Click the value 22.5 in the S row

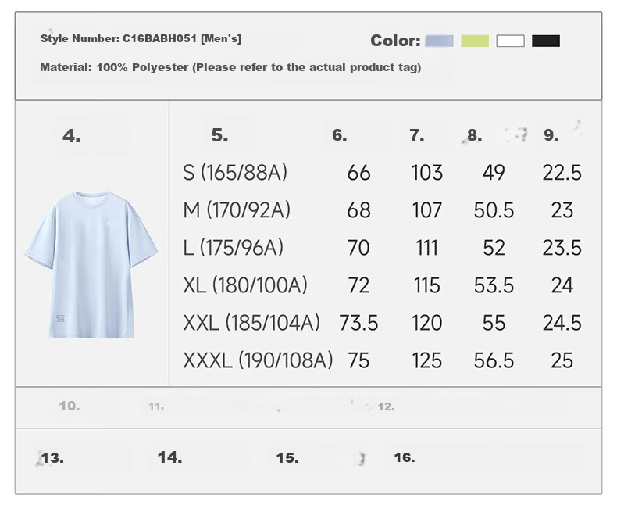pyautogui.click(x=562, y=173)
